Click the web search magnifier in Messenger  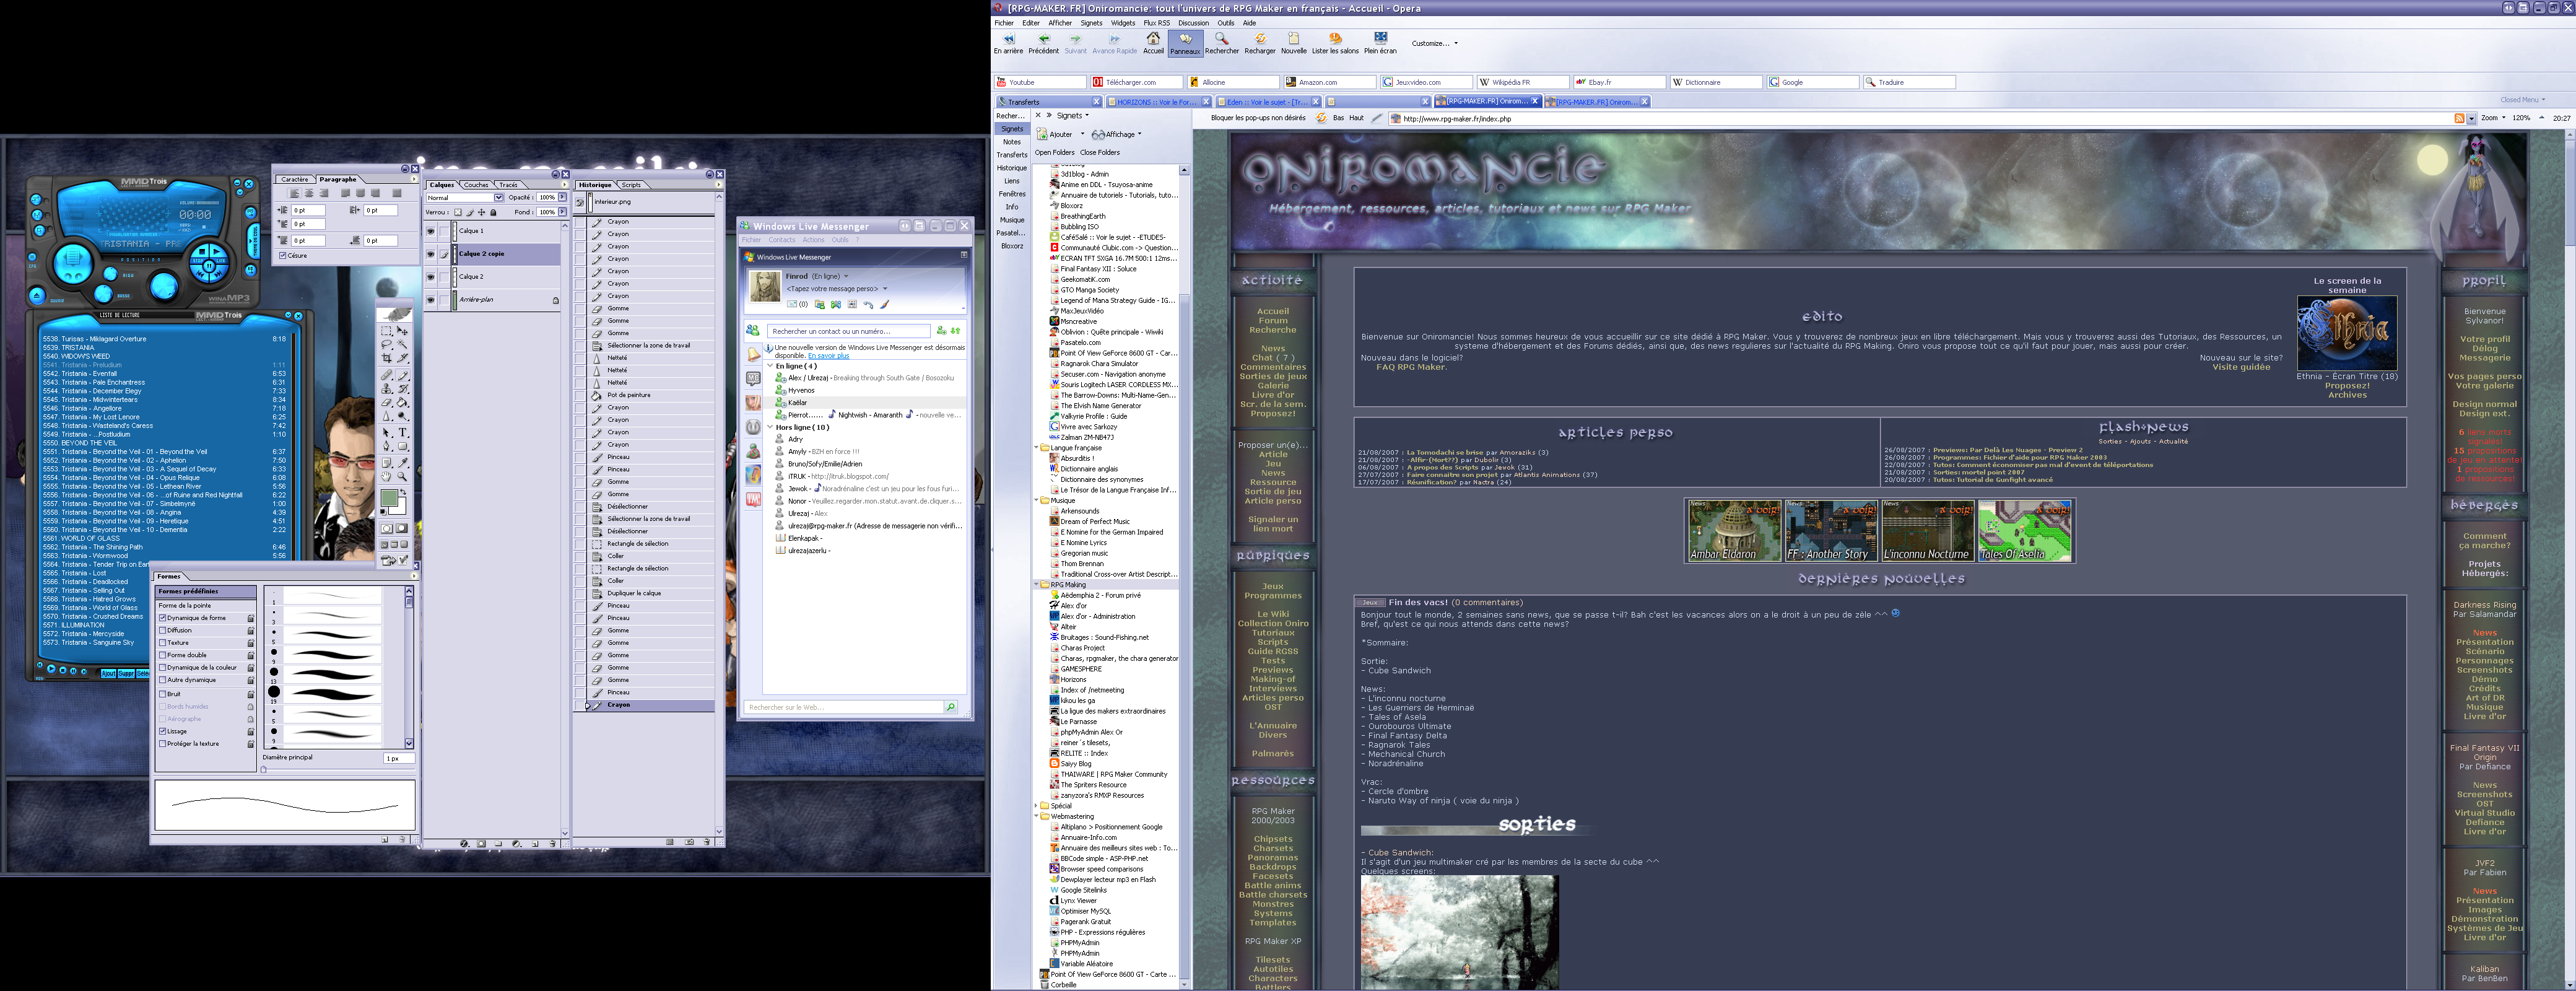[950, 707]
